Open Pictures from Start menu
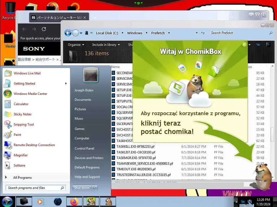Screen dimensions: 277x207 pos(80,109)
